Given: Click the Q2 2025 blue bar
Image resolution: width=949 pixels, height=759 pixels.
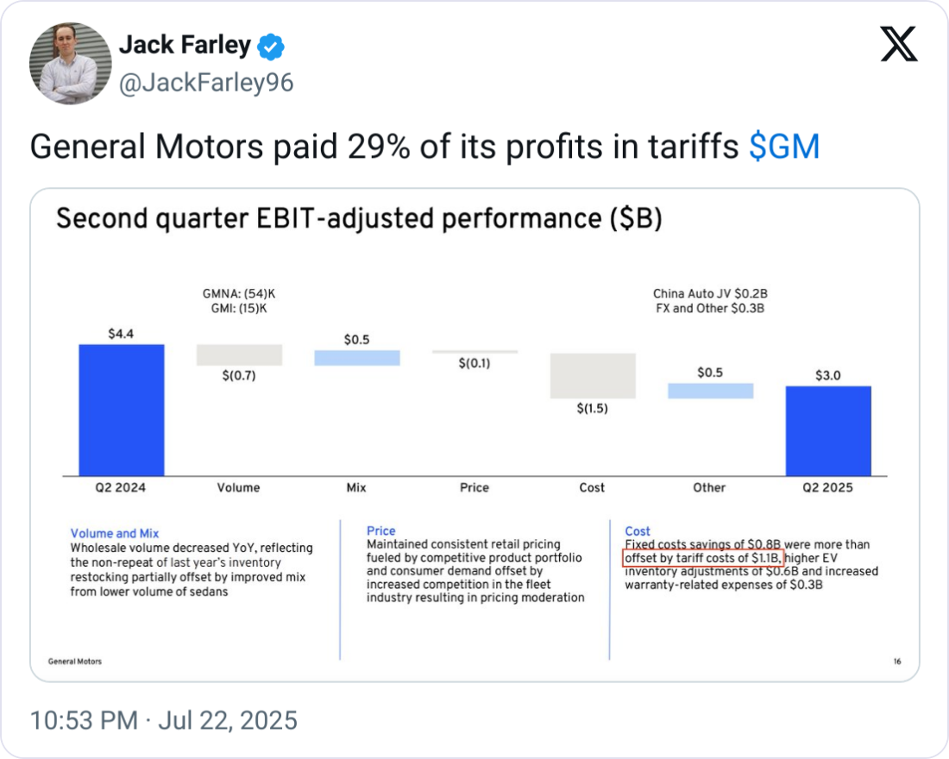Looking at the screenshot, I should coord(827,430).
